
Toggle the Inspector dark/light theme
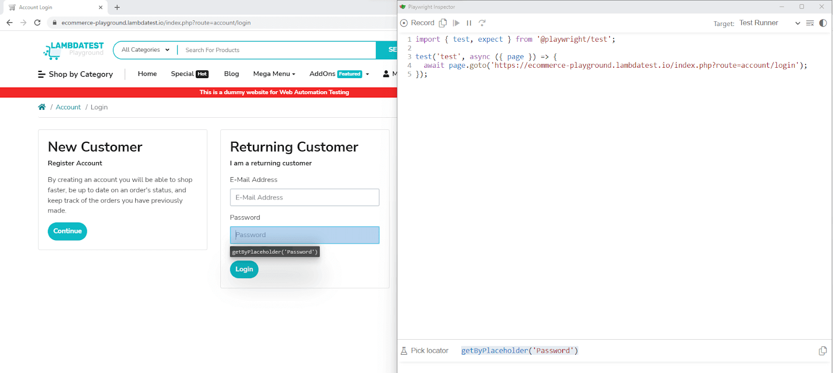pyautogui.click(x=823, y=23)
